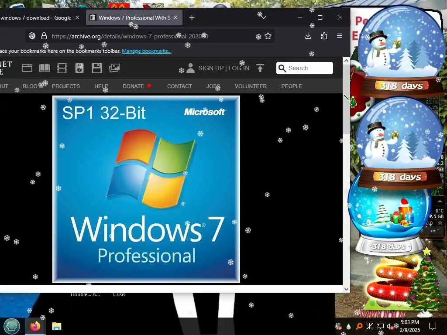Click the taskbar clock showing 5:03 PM
Viewport: 447px width, 335px height.
pyautogui.click(x=410, y=326)
